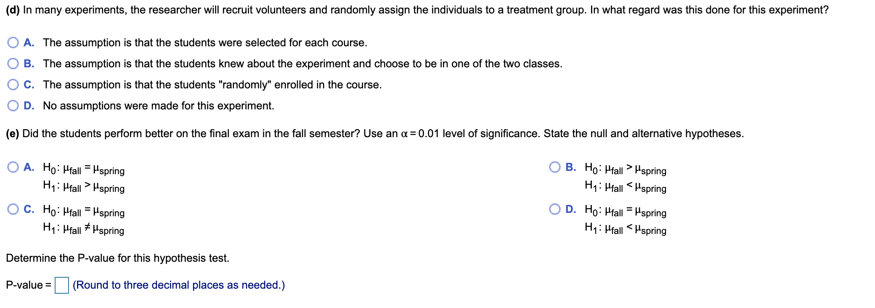Click option A's H1 line in part (e)
The height and width of the screenshot is (308, 875).
[x=84, y=186]
